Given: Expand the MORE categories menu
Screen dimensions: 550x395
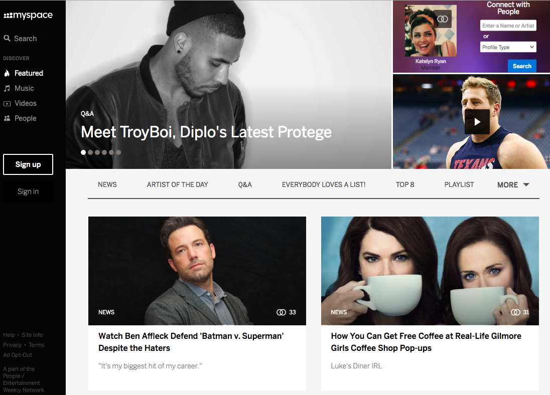Looking at the screenshot, I should 513,184.
